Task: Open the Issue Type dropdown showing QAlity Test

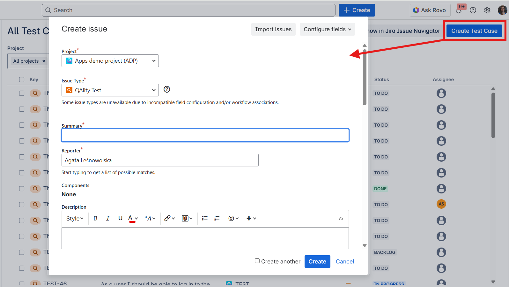Action: point(110,90)
